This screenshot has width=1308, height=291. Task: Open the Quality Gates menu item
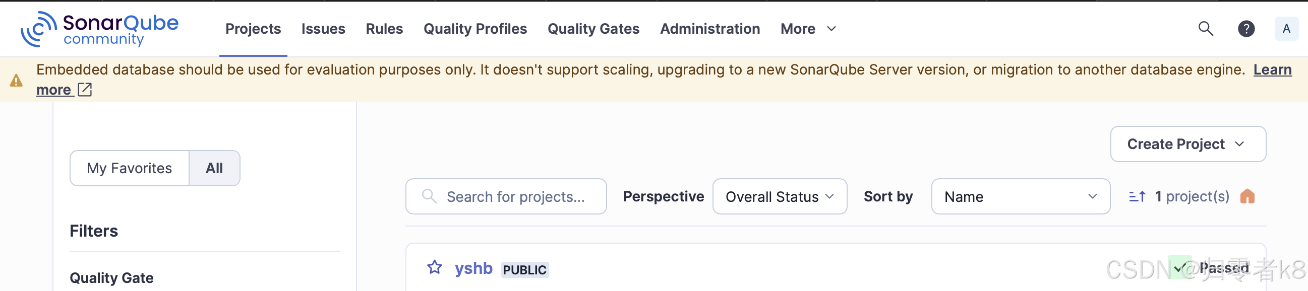point(593,29)
